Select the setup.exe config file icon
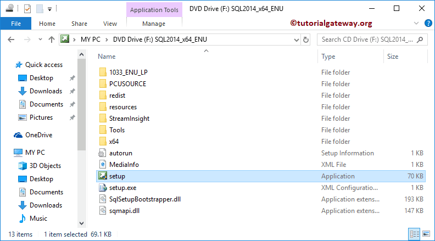Image resolution: width=435 pixels, height=241 pixels. pos(103,188)
